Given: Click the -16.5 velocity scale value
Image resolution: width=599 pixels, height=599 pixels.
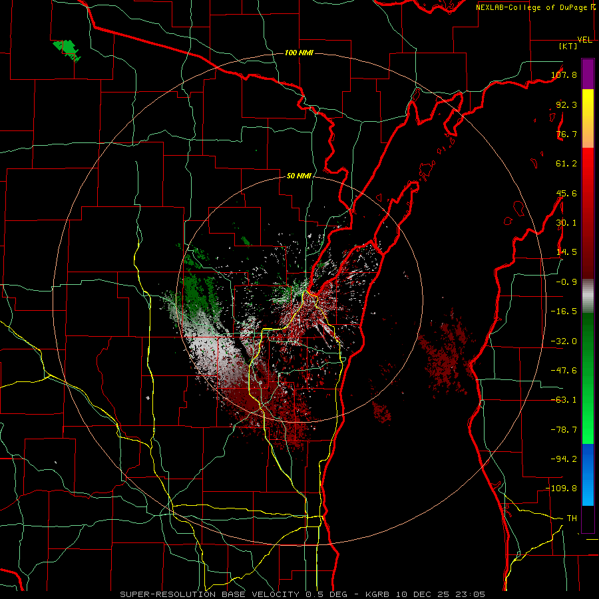Looking at the screenshot, I should [564, 311].
